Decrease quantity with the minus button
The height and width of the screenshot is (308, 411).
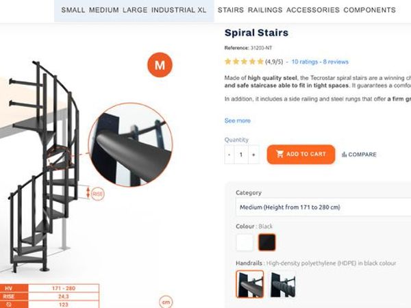(x=229, y=155)
